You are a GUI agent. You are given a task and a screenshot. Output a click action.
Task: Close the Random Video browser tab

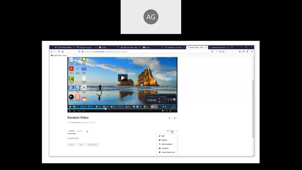point(206,47)
